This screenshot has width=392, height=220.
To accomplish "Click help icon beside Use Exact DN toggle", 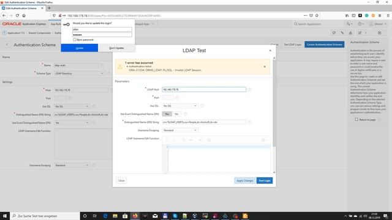I will [x=185, y=114].
